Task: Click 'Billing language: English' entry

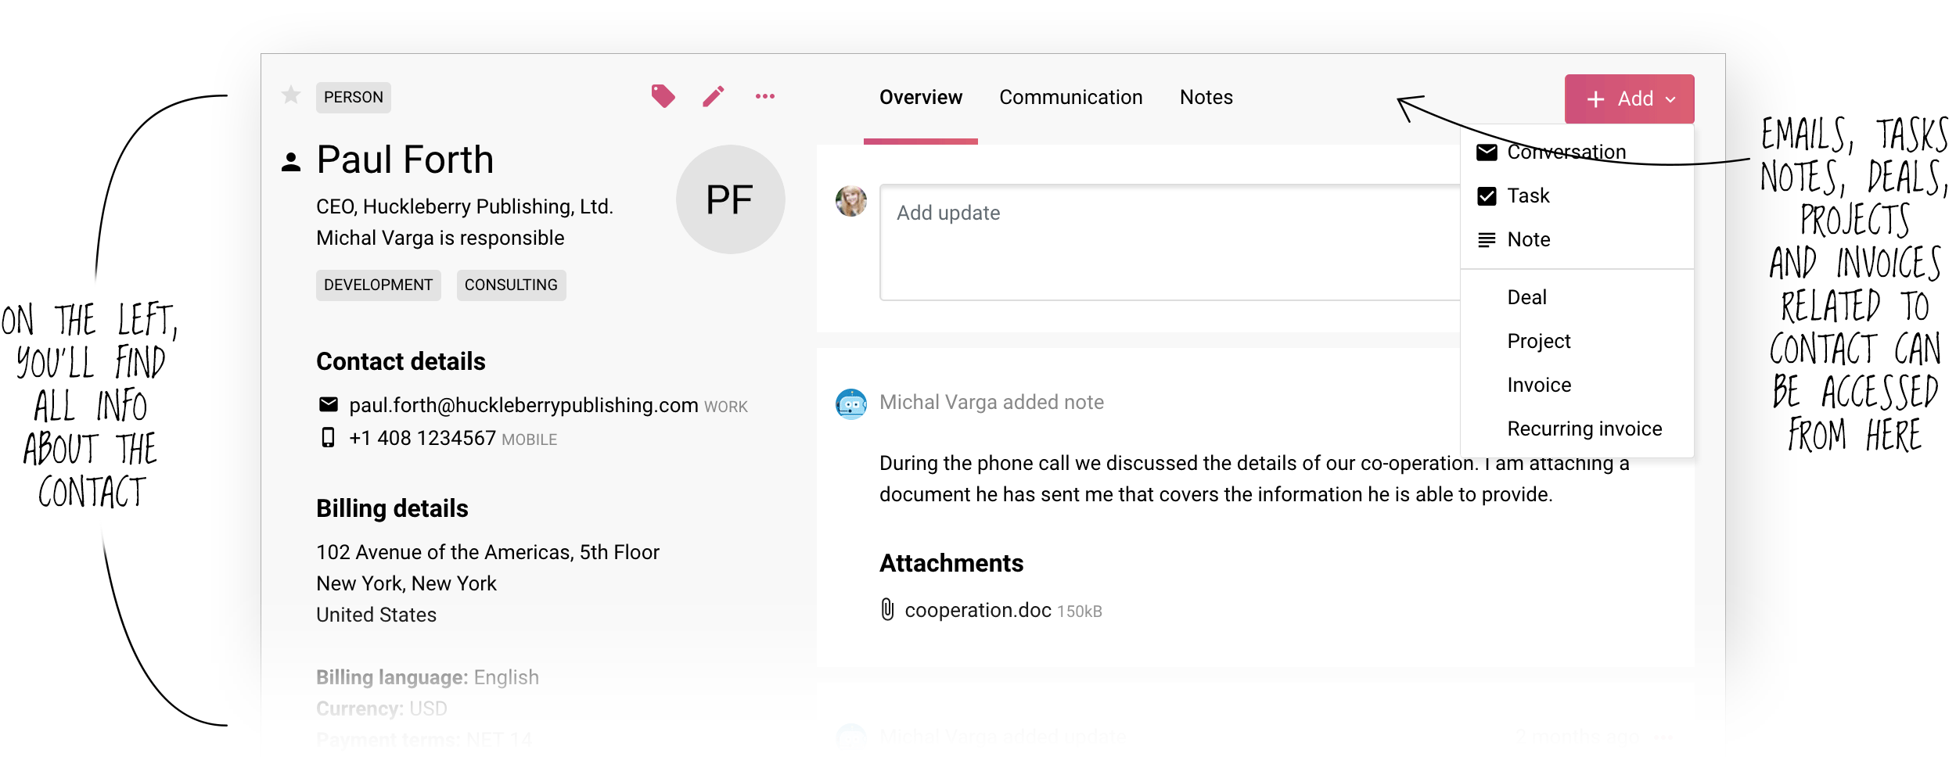Action: click(x=427, y=677)
